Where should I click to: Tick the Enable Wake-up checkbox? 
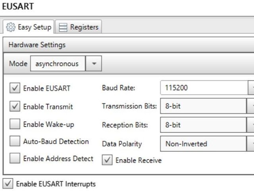[x=15, y=124]
